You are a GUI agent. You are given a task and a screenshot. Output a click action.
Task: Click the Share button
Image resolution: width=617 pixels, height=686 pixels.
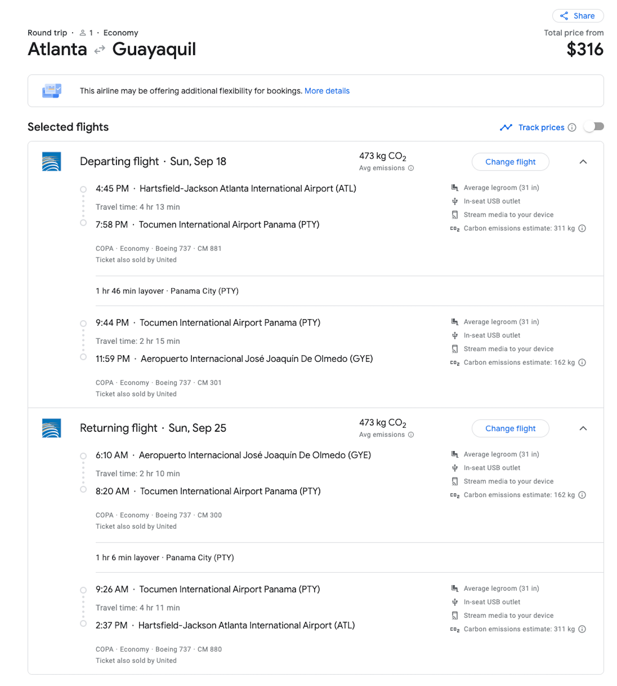[x=578, y=16]
